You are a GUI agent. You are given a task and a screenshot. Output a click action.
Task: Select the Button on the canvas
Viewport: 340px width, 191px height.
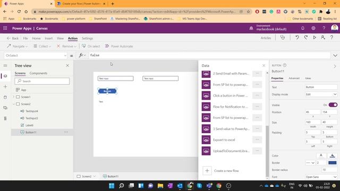[x=107, y=91]
